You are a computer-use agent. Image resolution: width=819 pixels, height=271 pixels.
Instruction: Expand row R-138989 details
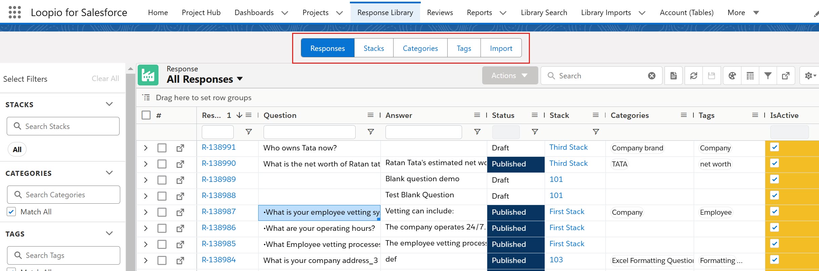point(146,180)
